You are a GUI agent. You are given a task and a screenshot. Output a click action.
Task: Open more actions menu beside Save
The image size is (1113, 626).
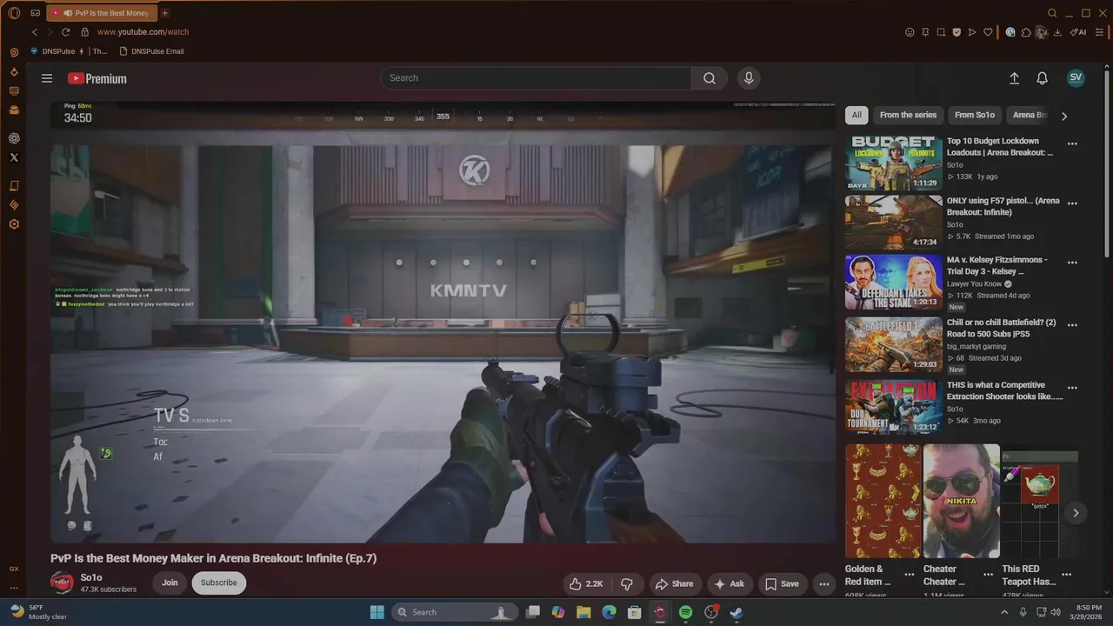[x=823, y=583]
